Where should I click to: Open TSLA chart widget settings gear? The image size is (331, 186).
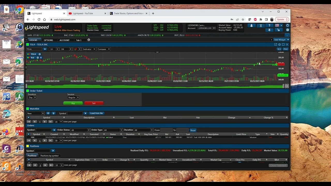[280, 44]
